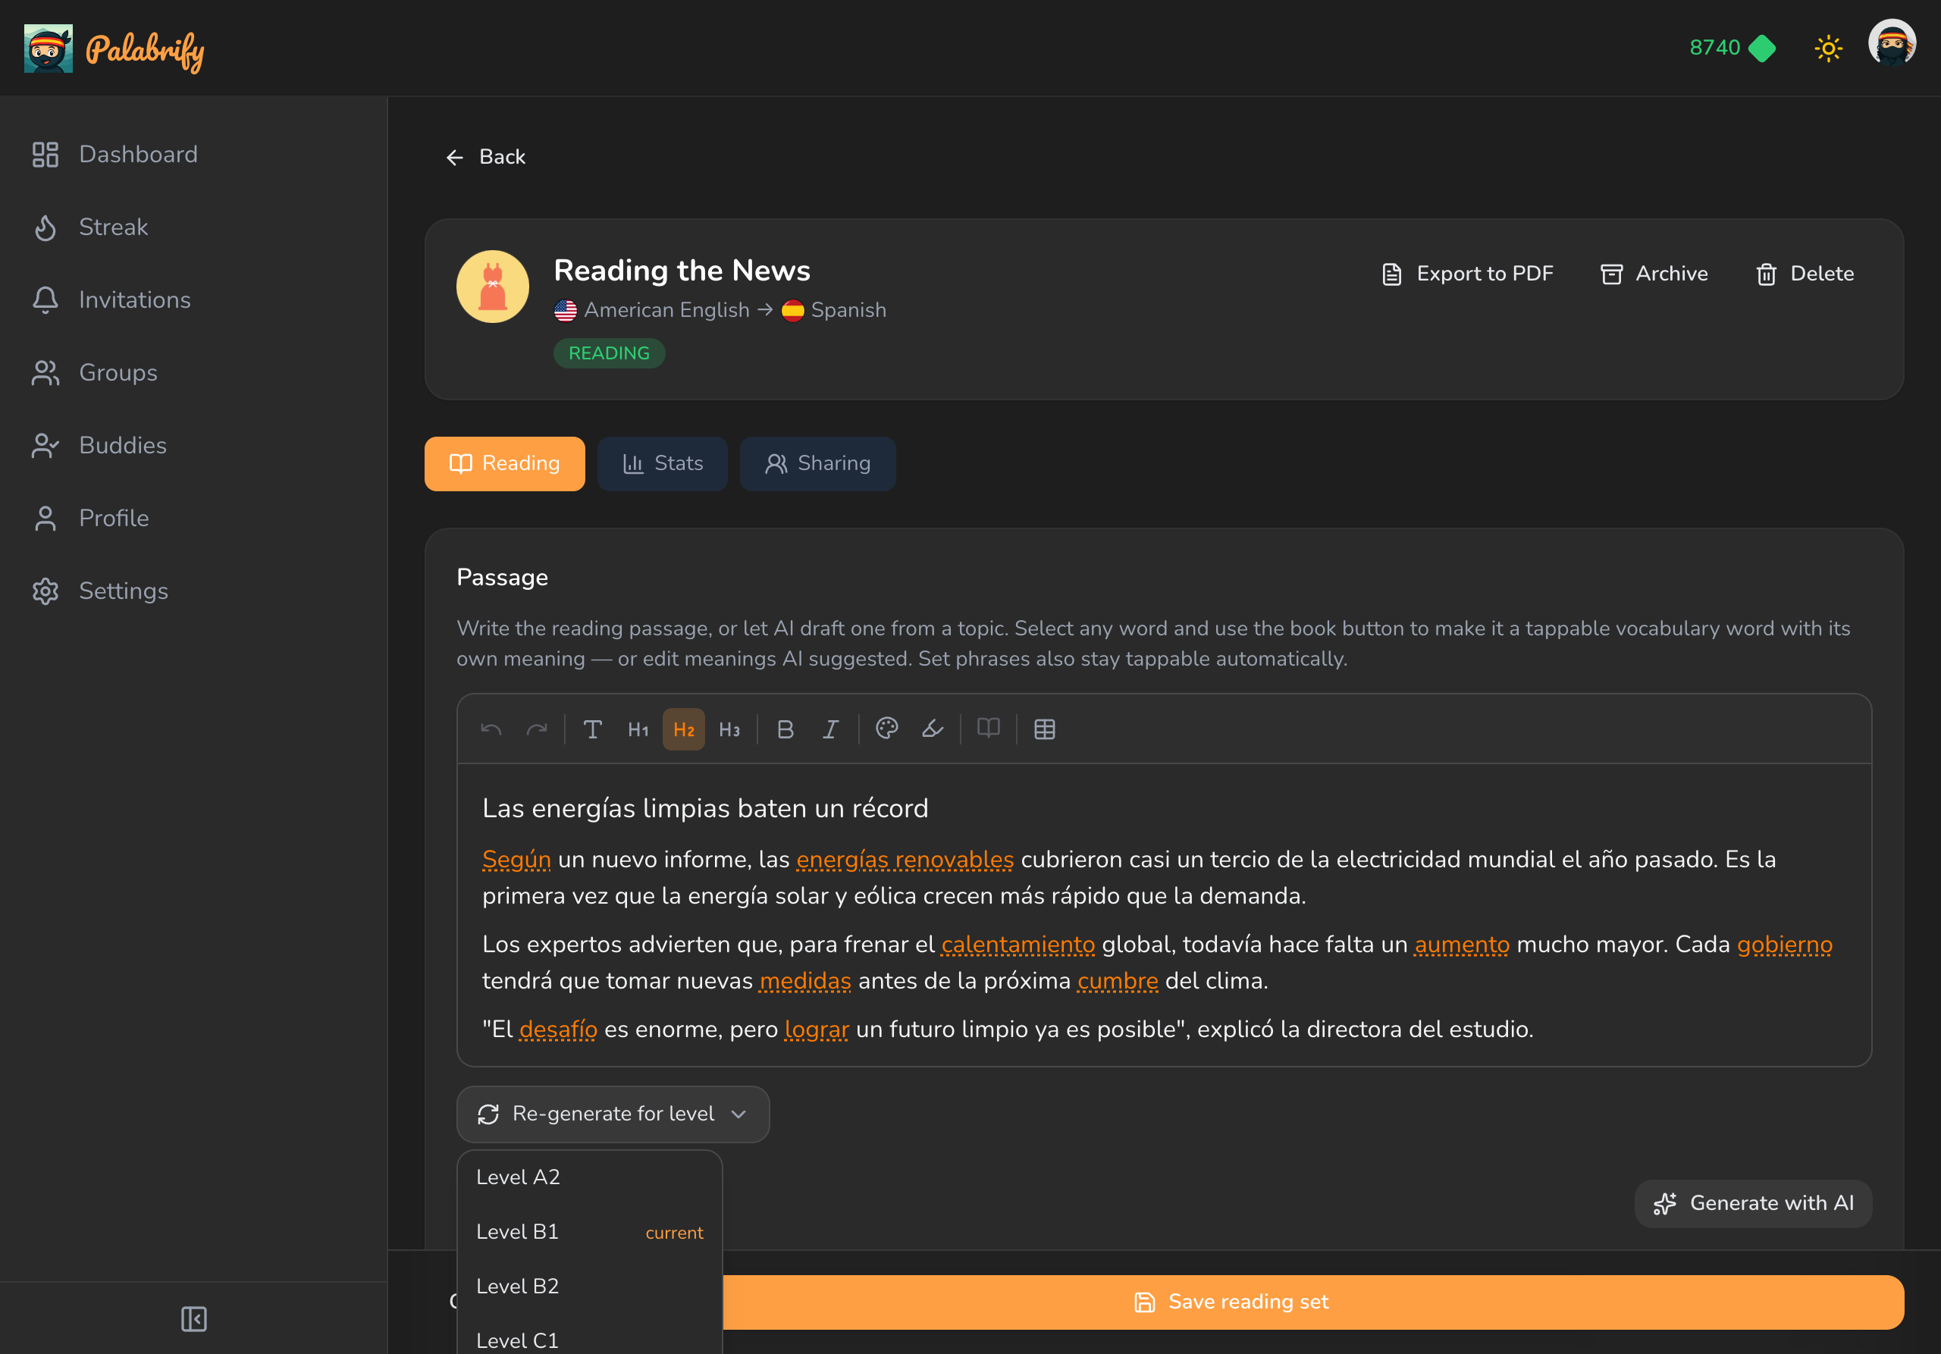Image resolution: width=1941 pixels, height=1354 pixels.
Task: Click the READING badge
Action: (609, 353)
